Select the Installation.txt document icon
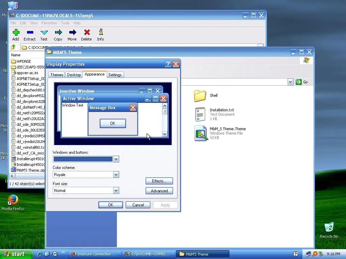The height and width of the screenshot is (259, 346). (200, 114)
